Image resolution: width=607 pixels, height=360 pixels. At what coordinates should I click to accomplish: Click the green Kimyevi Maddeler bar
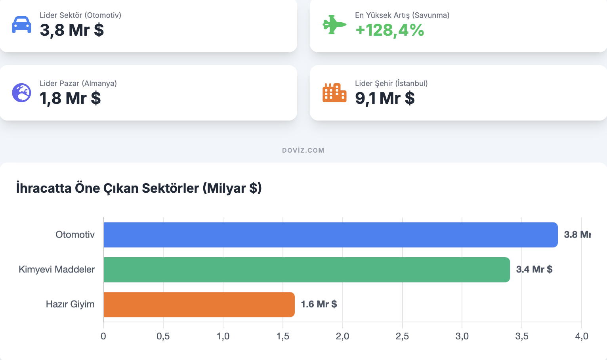306,270
